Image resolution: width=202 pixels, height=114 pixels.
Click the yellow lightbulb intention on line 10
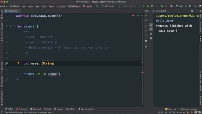(x=18, y=63)
